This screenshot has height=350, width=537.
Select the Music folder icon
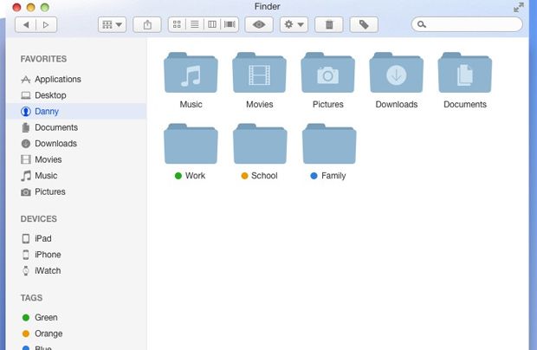pos(191,73)
